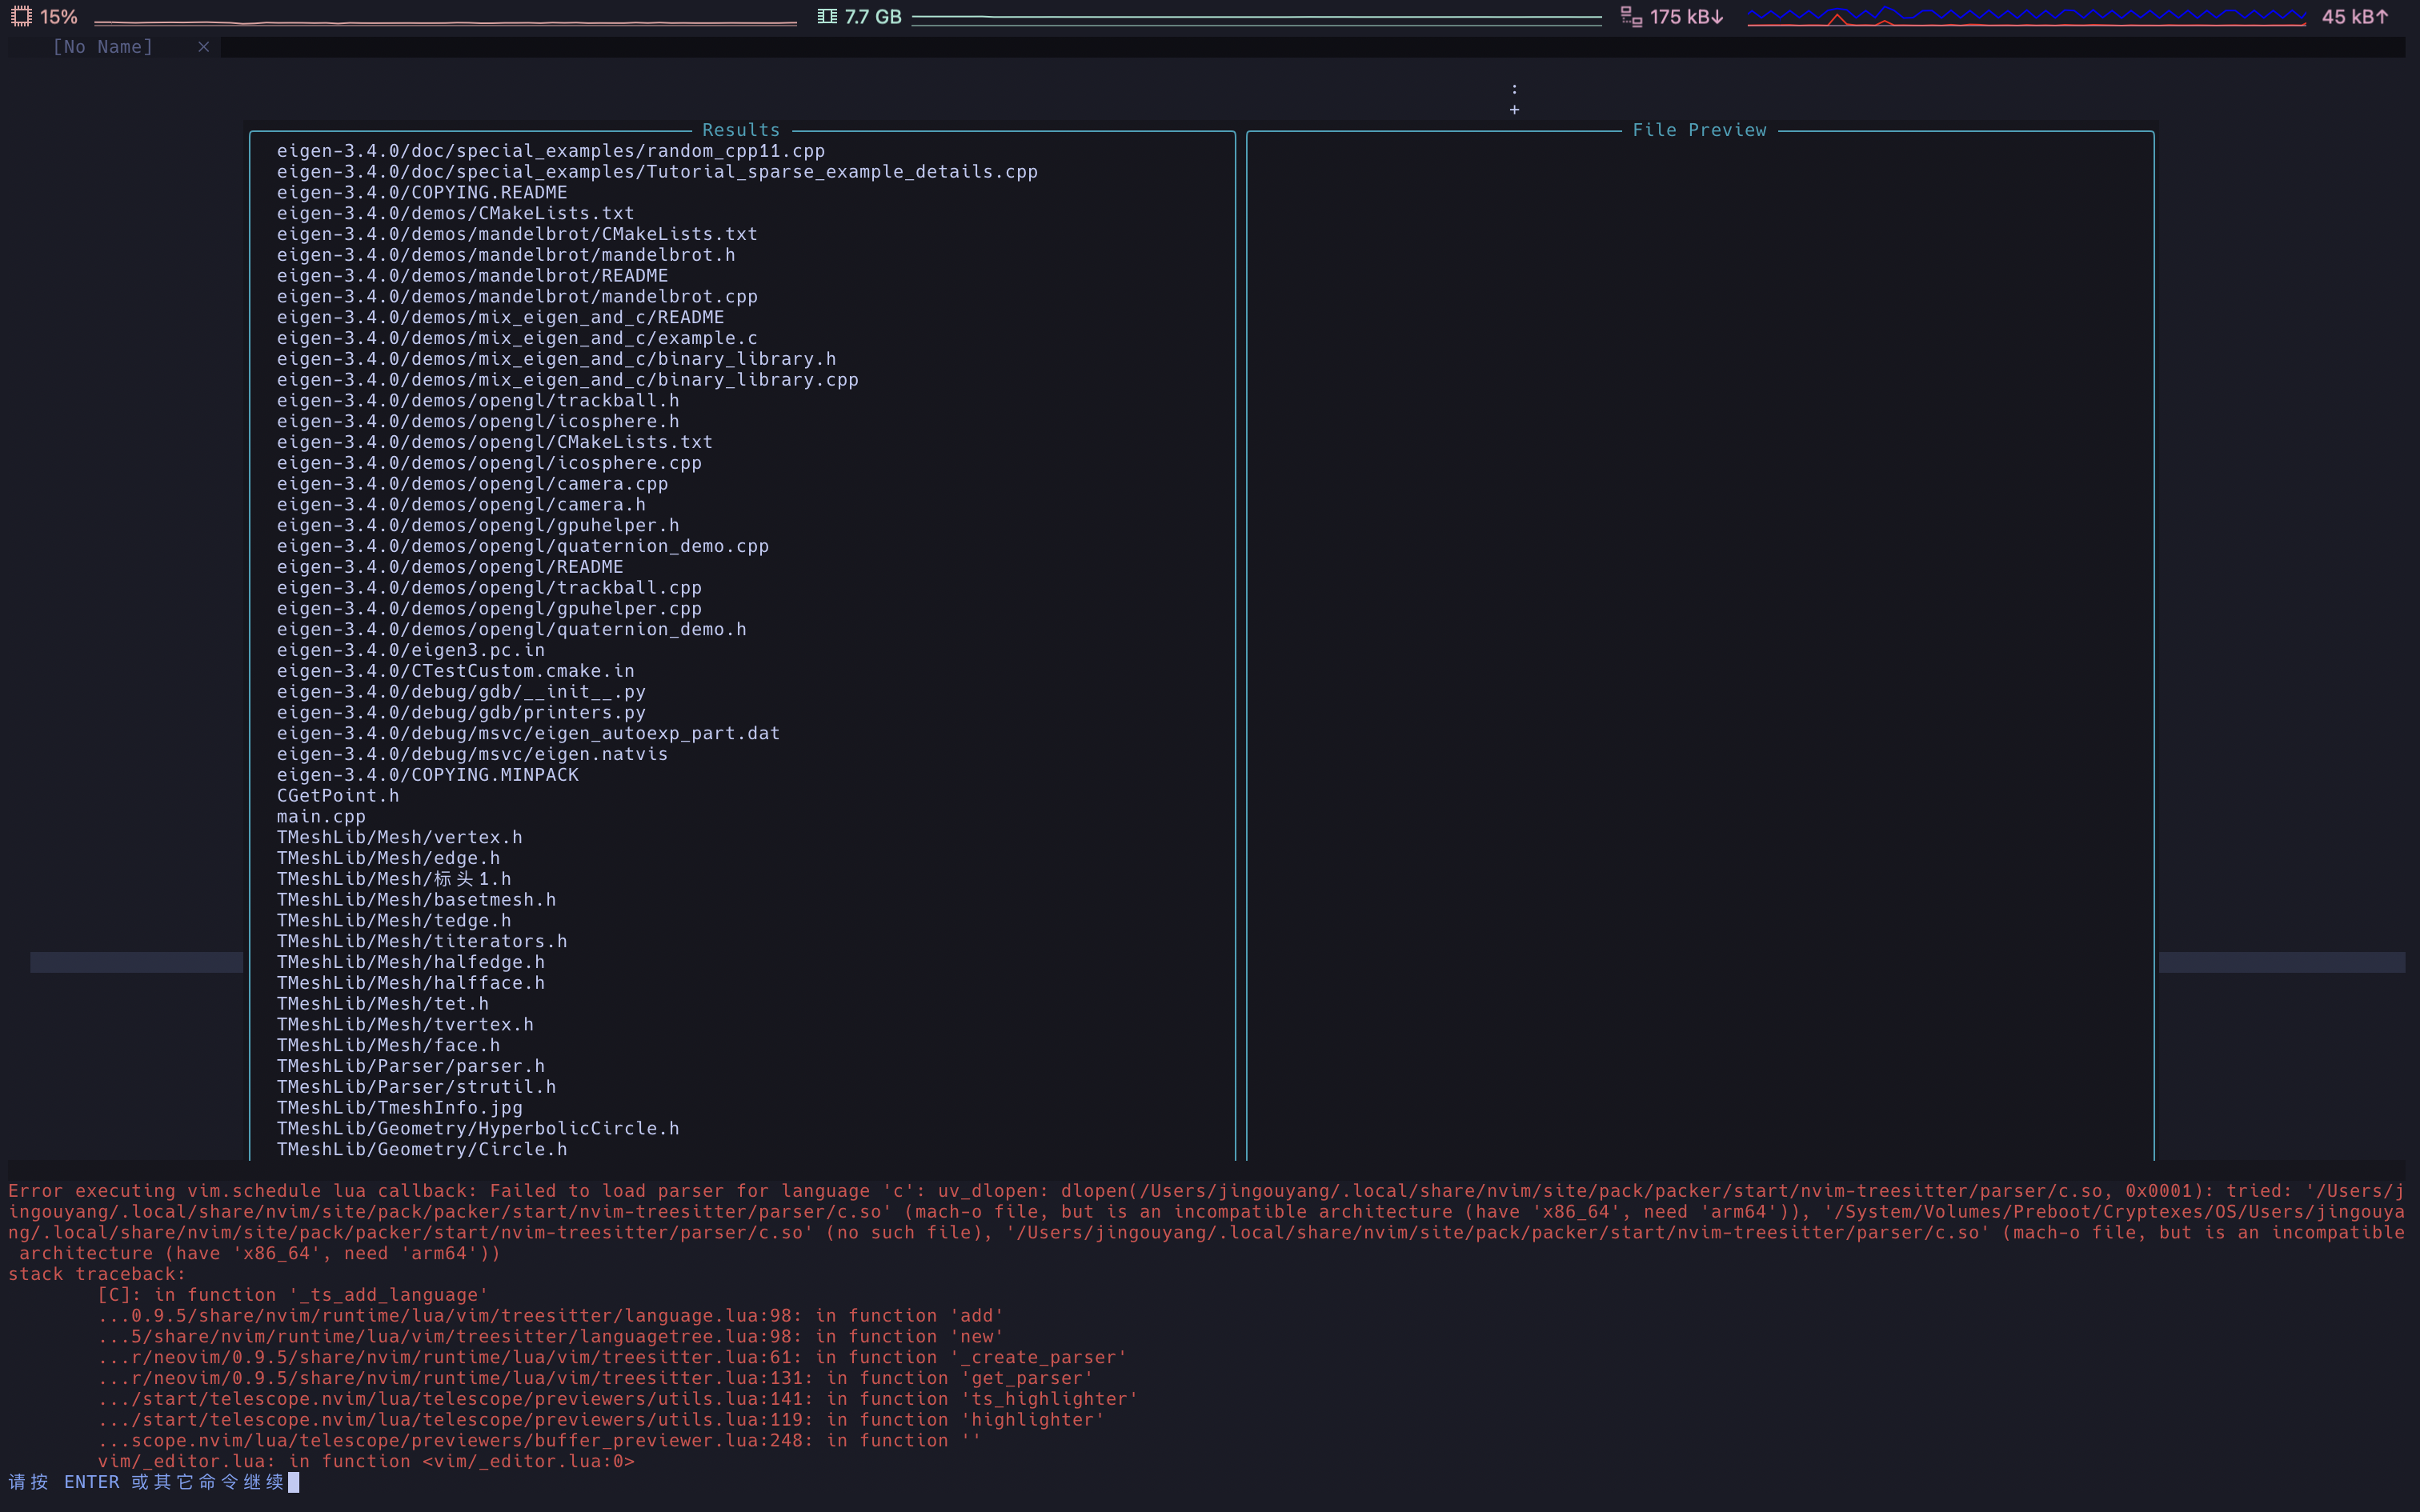Image resolution: width=2420 pixels, height=1512 pixels.
Task: Select TMeshLib/Mesh/tet.h entry
Action: (382, 1004)
